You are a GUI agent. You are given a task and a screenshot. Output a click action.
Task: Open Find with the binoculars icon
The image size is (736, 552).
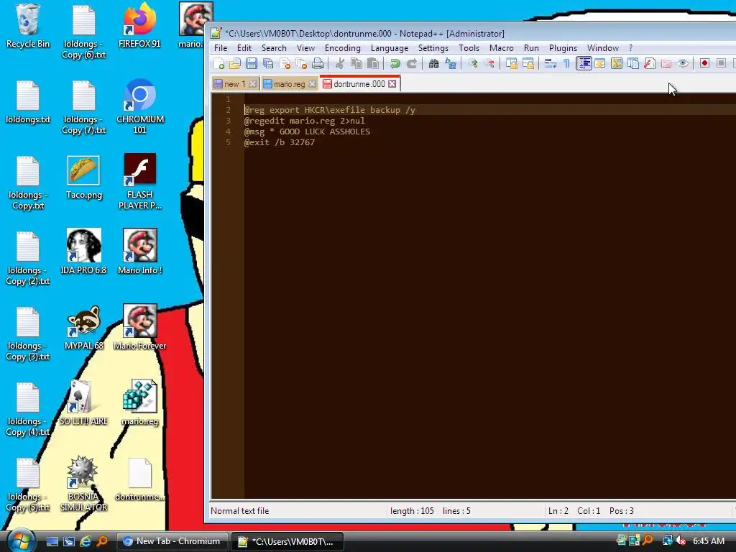[433, 63]
